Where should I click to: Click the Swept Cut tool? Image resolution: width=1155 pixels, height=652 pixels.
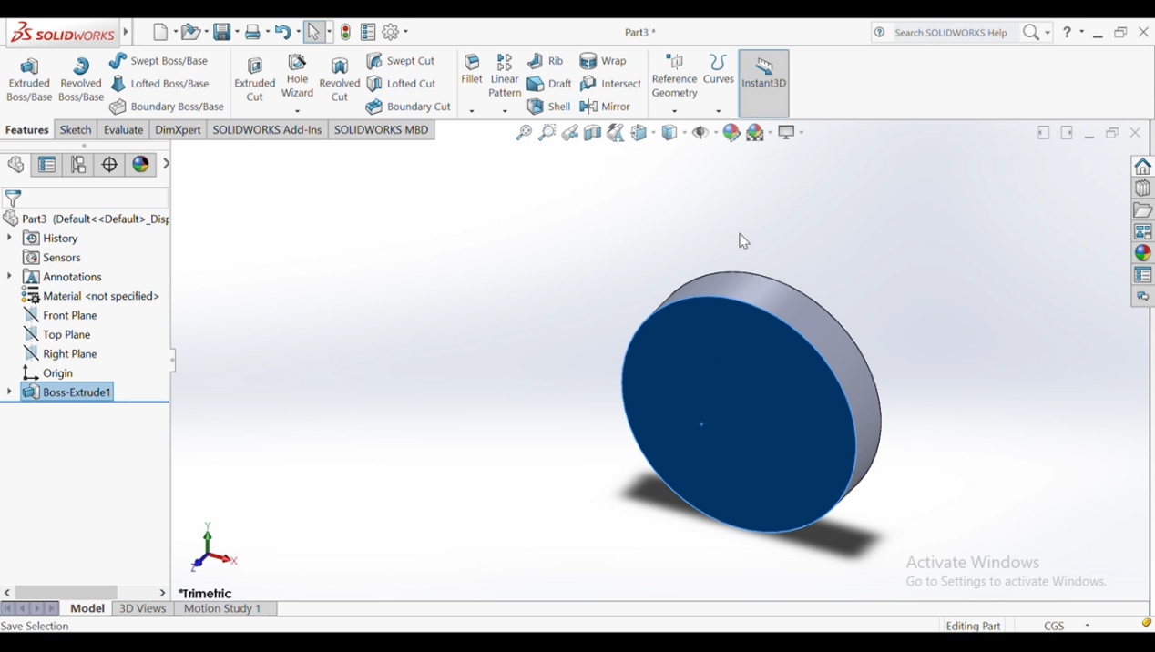tap(401, 61)
